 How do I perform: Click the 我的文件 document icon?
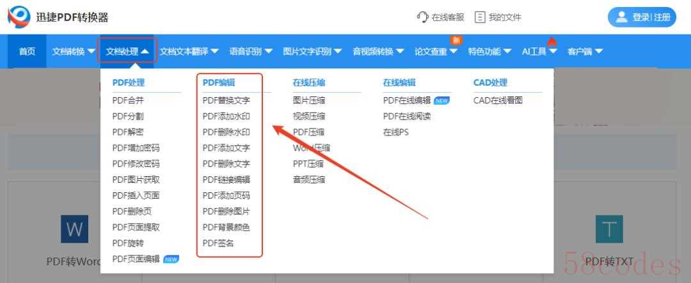coord(480,17)
